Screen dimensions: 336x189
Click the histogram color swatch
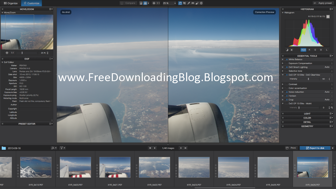click(x=328, y=17)
